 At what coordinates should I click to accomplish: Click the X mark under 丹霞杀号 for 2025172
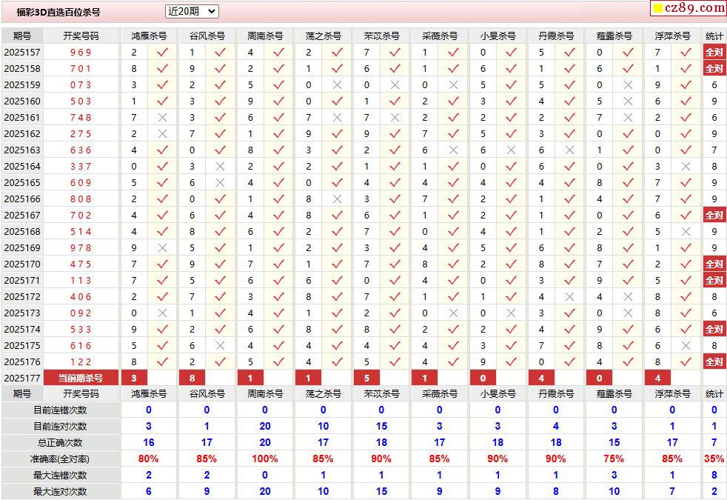click(x=569, y=296)
